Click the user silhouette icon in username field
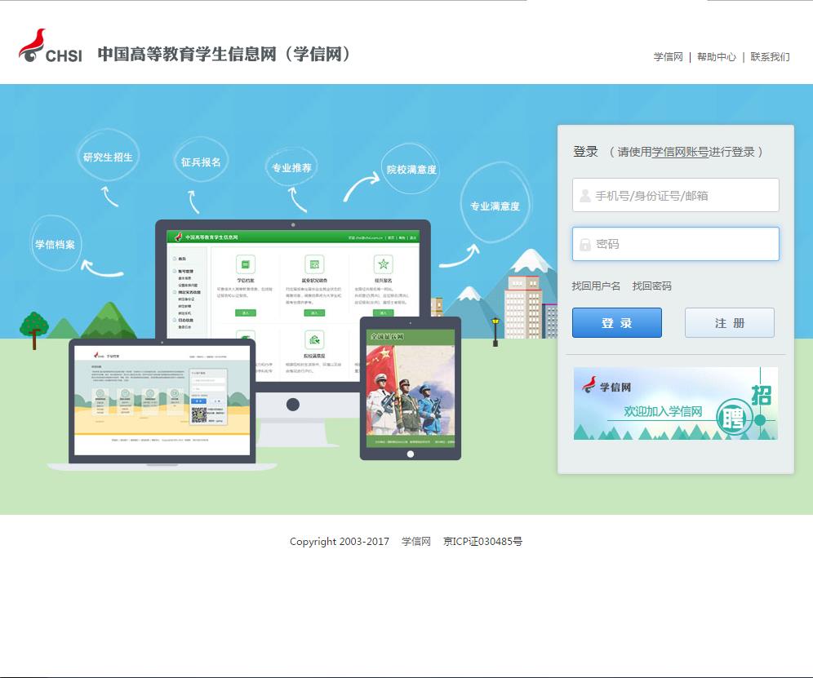This screenshot has width=813, height=678. (585, 196)
